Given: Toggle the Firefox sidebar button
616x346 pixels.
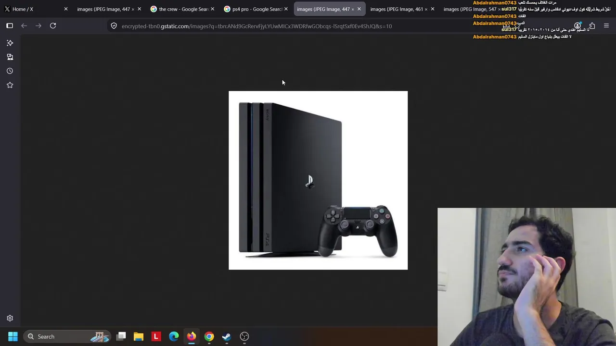Looking at the screenshot, I should click(x=10, y=26).
